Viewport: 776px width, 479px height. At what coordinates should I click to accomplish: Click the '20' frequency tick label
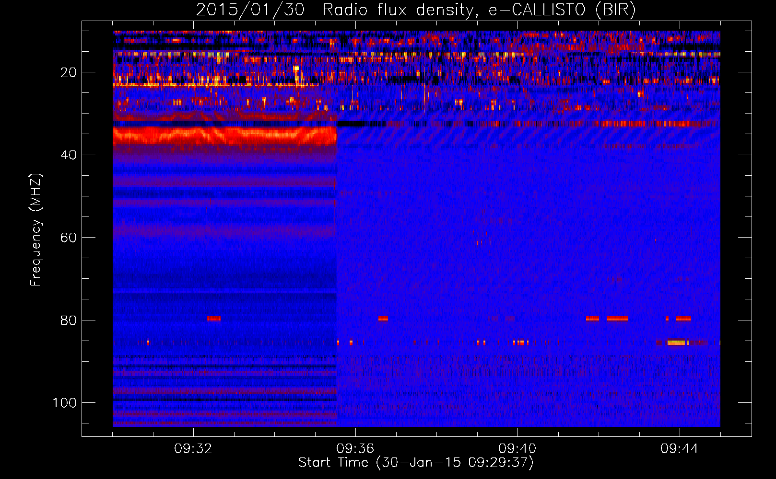[69, 73]
